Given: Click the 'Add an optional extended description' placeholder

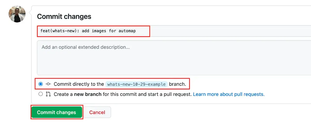Looking at the screenshot, I should pos(85,47).
